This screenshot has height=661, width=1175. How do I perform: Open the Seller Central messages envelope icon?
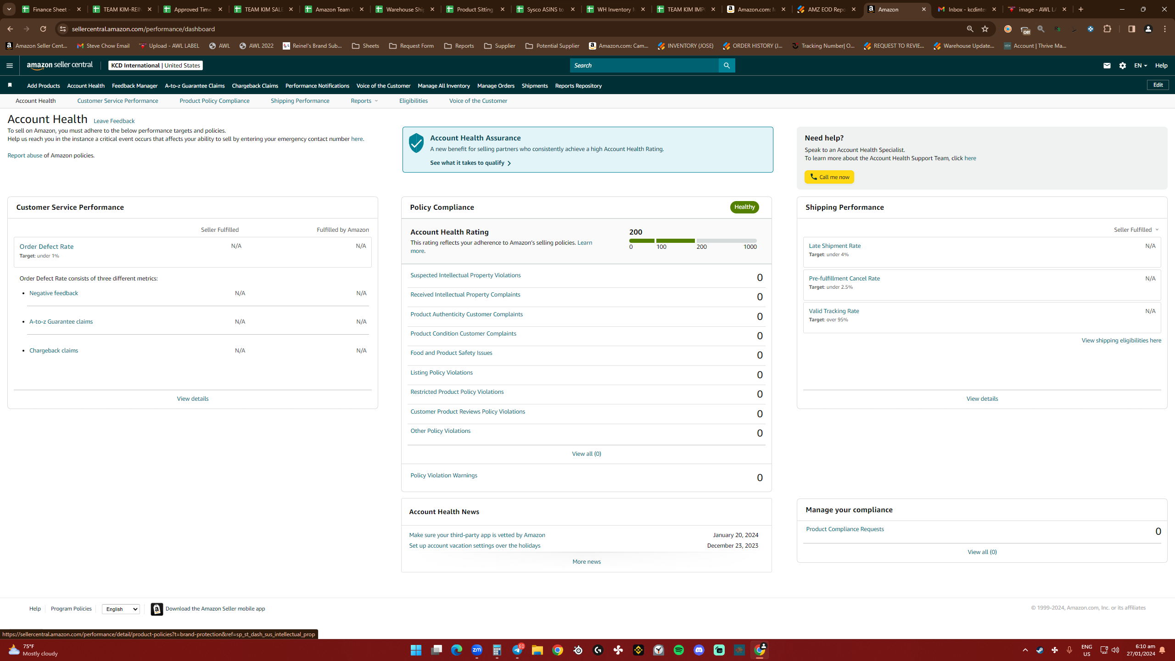point(1107,66)
